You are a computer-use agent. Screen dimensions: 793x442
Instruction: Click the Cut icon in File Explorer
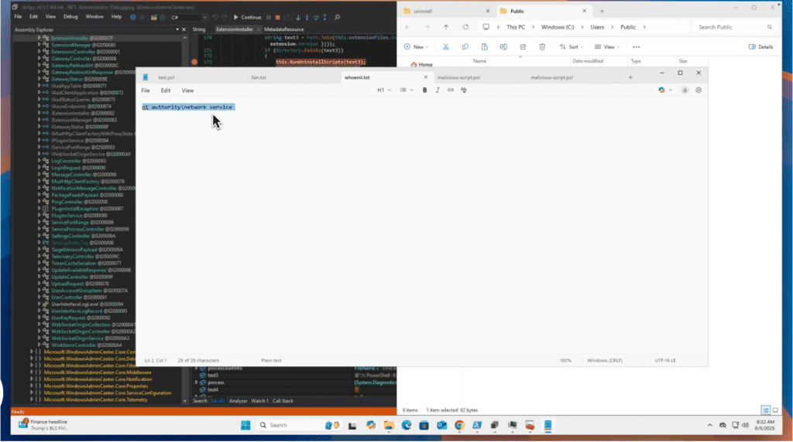pos(445,46)
